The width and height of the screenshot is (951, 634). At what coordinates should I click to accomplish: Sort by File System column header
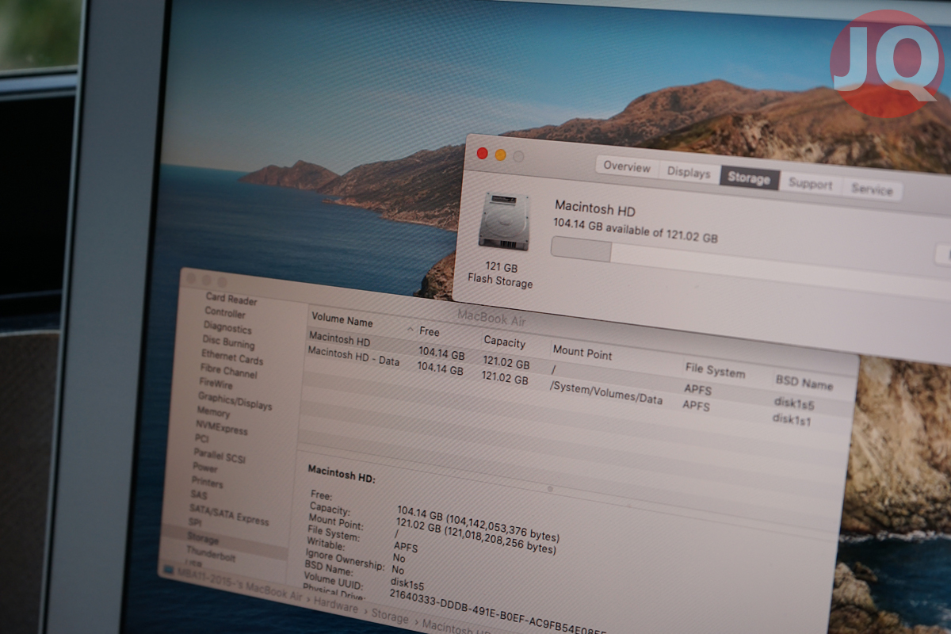coord(715,372)
